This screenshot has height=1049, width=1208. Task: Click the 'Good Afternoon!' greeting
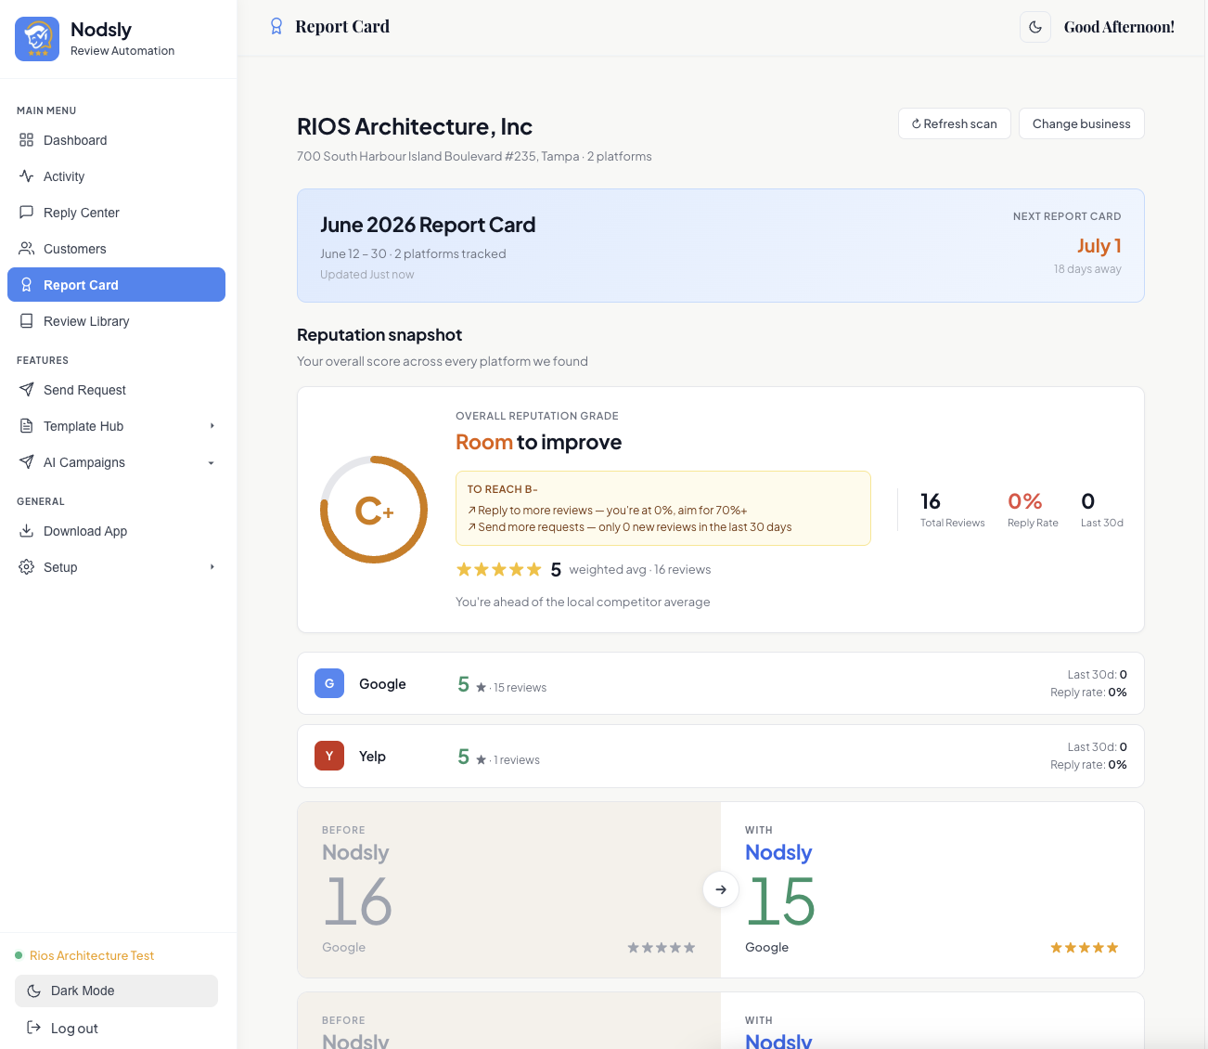click(x=1119, y=27)
